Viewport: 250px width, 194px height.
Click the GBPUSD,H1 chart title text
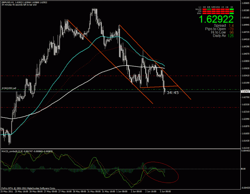(7, 2)
